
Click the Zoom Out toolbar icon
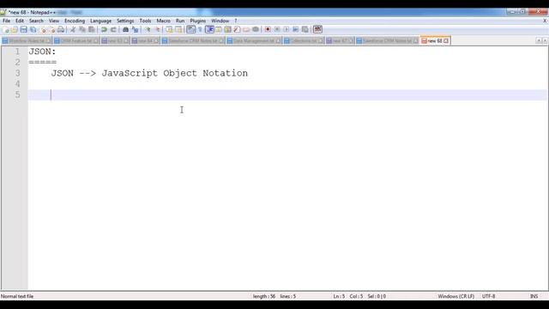(x=157, y=30)
